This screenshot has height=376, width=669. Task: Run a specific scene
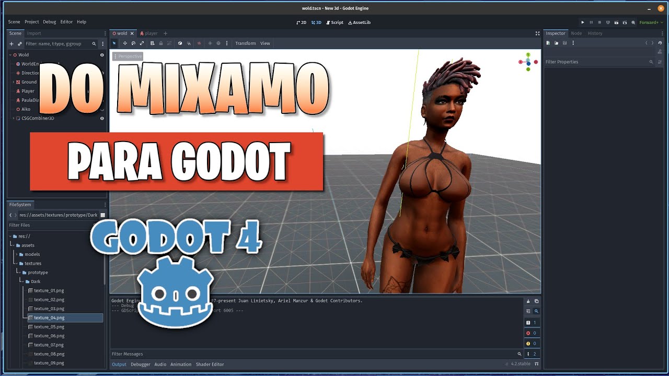[x=625, y=22]
